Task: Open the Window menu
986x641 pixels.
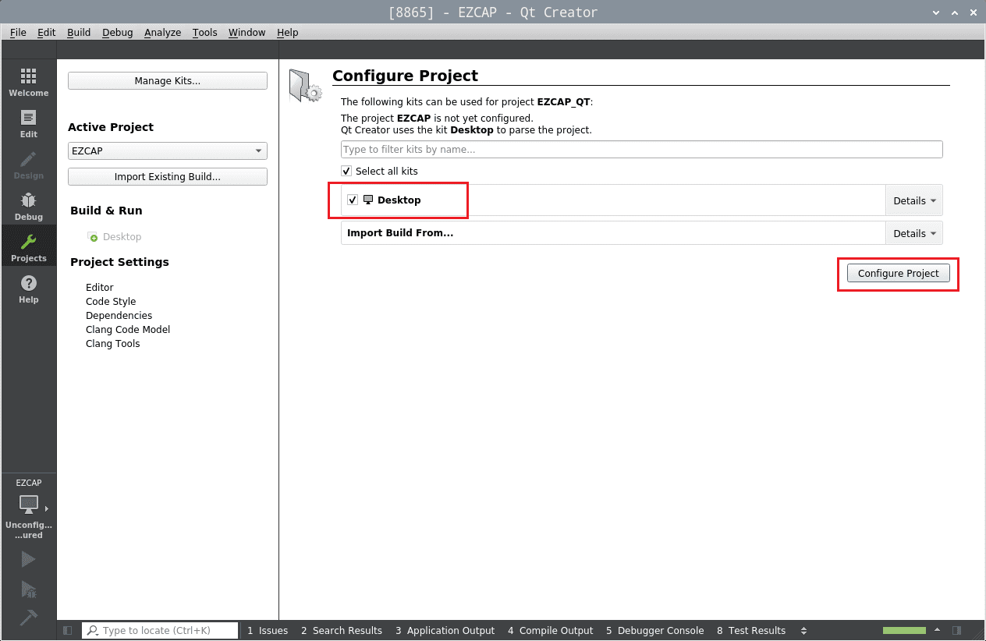Action: point(247,32)
